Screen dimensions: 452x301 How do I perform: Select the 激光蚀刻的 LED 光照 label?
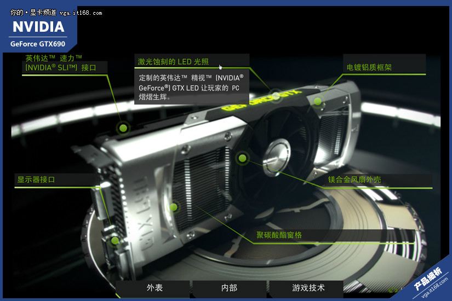point(173,62)
